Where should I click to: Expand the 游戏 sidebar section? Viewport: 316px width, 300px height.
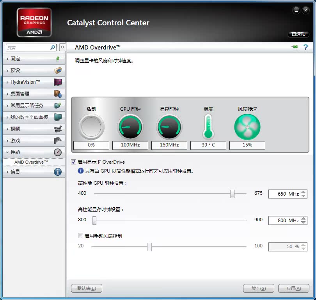pyautogui.click(x=16, y=141)
